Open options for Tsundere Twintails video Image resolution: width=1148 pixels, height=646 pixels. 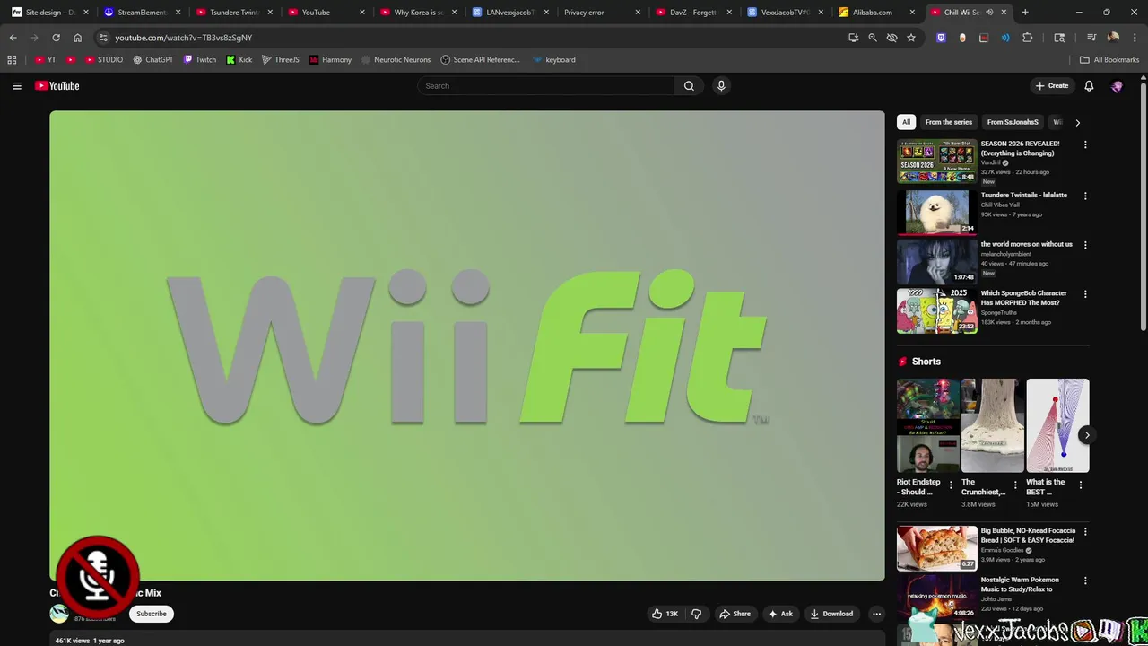pos(1085,196)
